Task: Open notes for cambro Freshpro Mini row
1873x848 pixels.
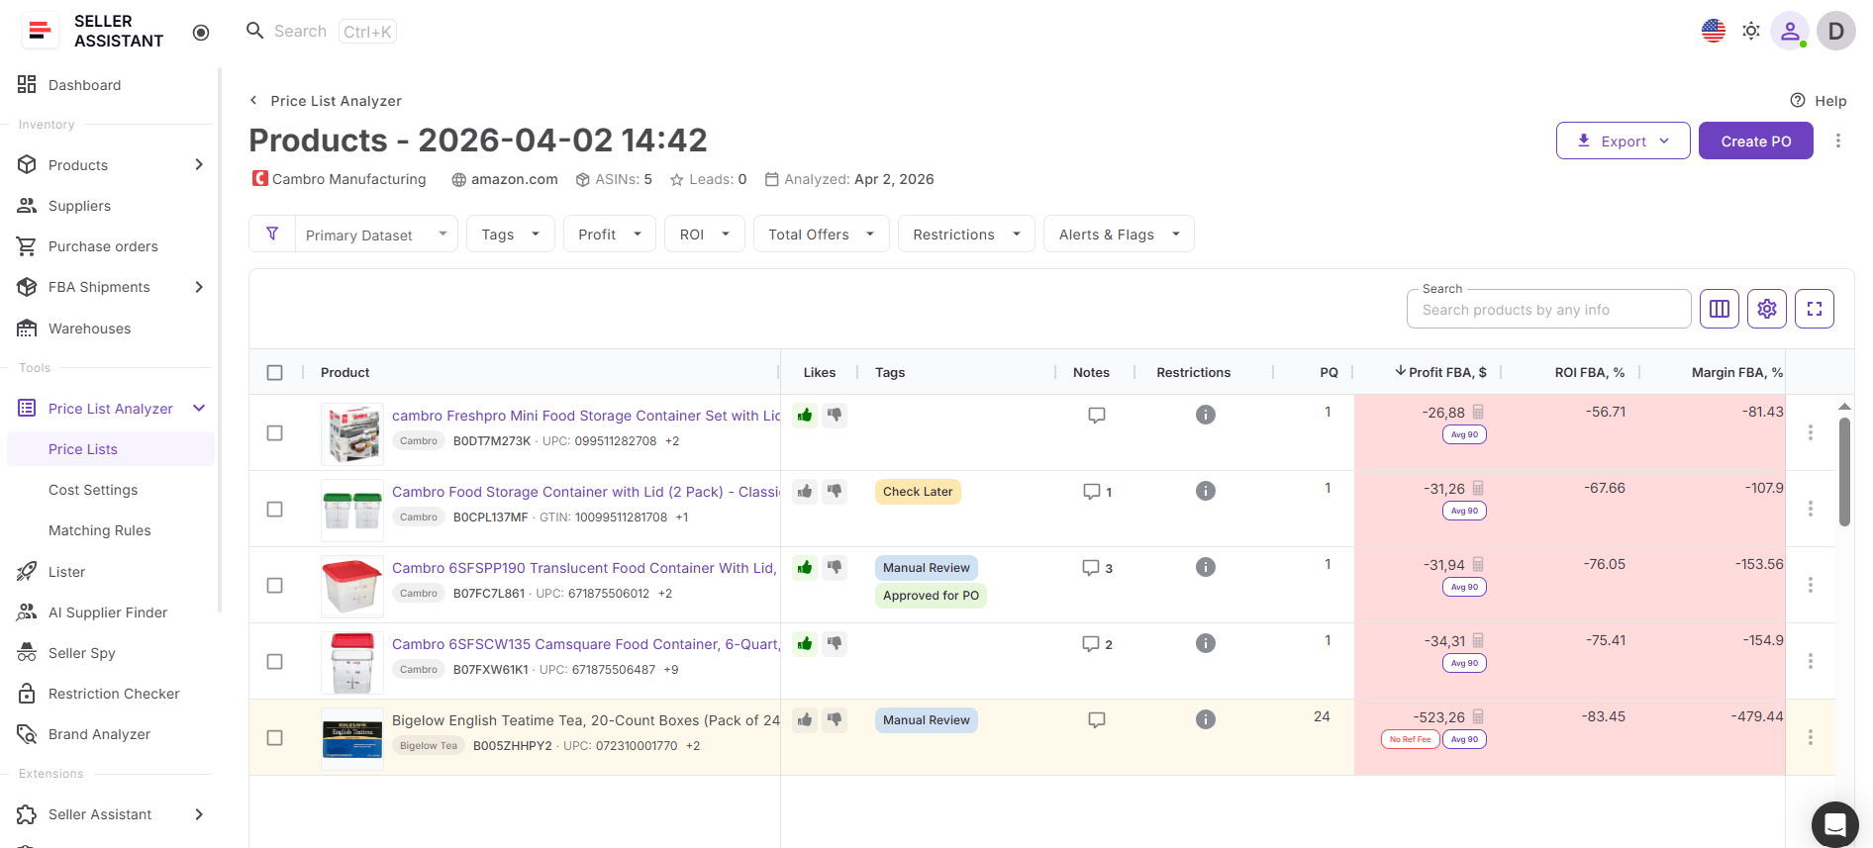Action: click(x=1097, y=416)
